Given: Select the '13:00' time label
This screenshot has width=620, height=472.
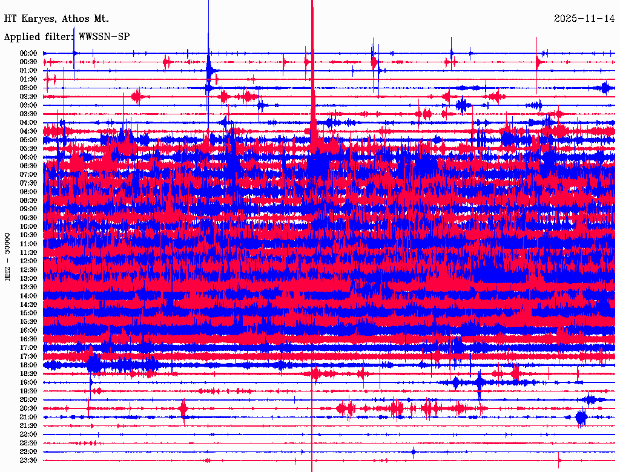Looking at the screenshot, I should (x=28, y=279).
